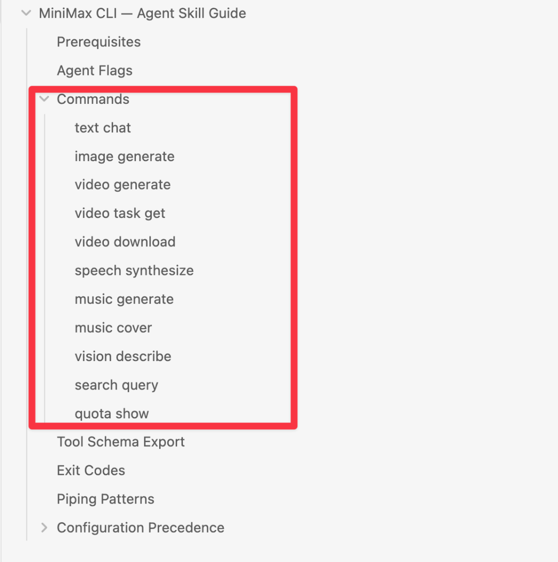Select the video task get item
This screenshot has width=558, height=562.
[x=120, y=213]
